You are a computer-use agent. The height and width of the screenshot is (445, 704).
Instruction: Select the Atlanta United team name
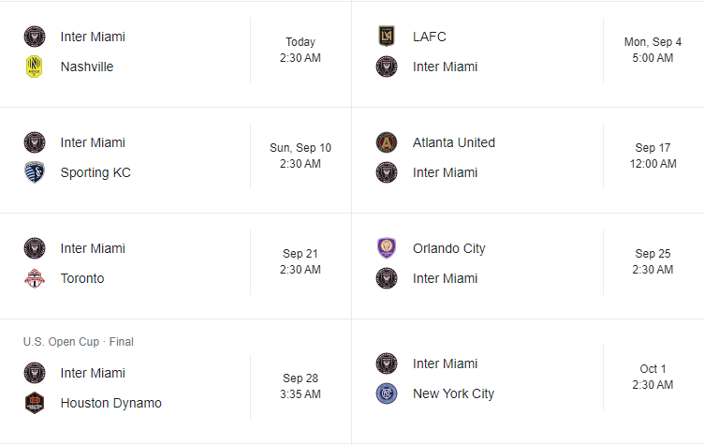tap(454, 142)
